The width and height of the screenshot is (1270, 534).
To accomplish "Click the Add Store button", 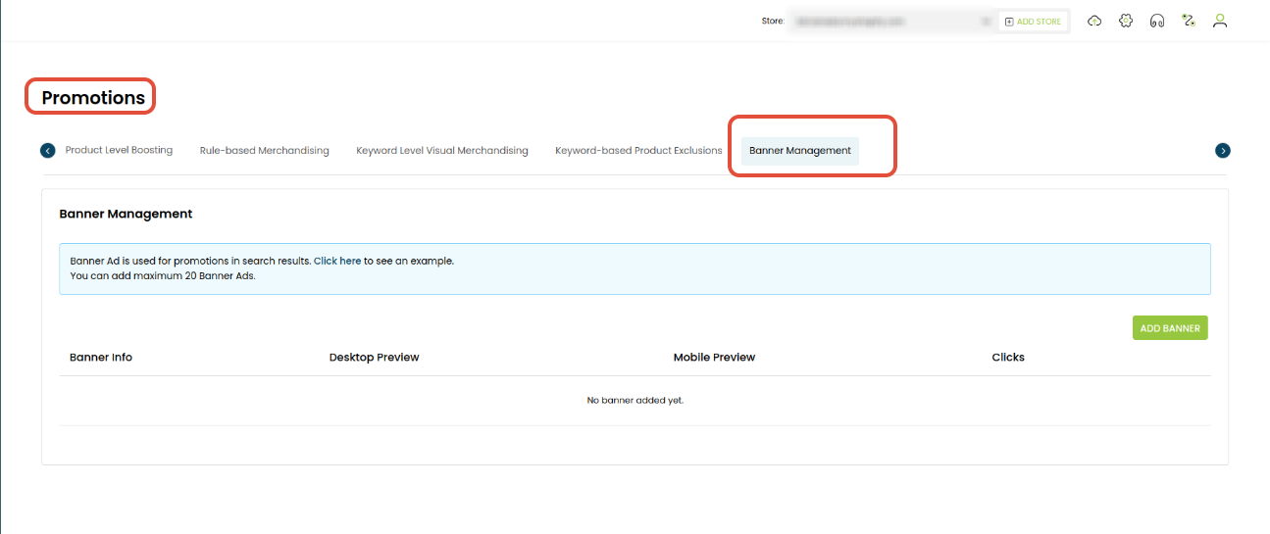I will (x=1033, y=22).
